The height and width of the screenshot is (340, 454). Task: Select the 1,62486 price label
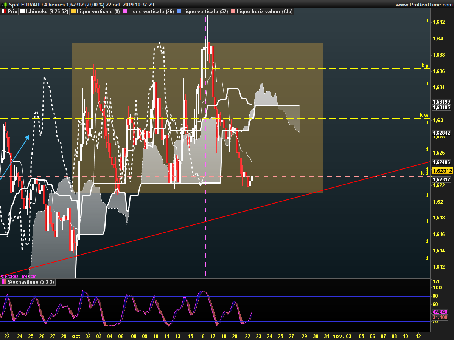point(441,162)
